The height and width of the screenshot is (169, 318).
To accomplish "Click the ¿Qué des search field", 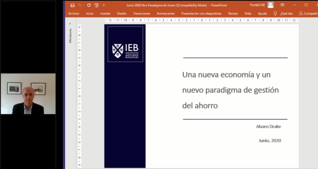I will (x=286, y=14).
